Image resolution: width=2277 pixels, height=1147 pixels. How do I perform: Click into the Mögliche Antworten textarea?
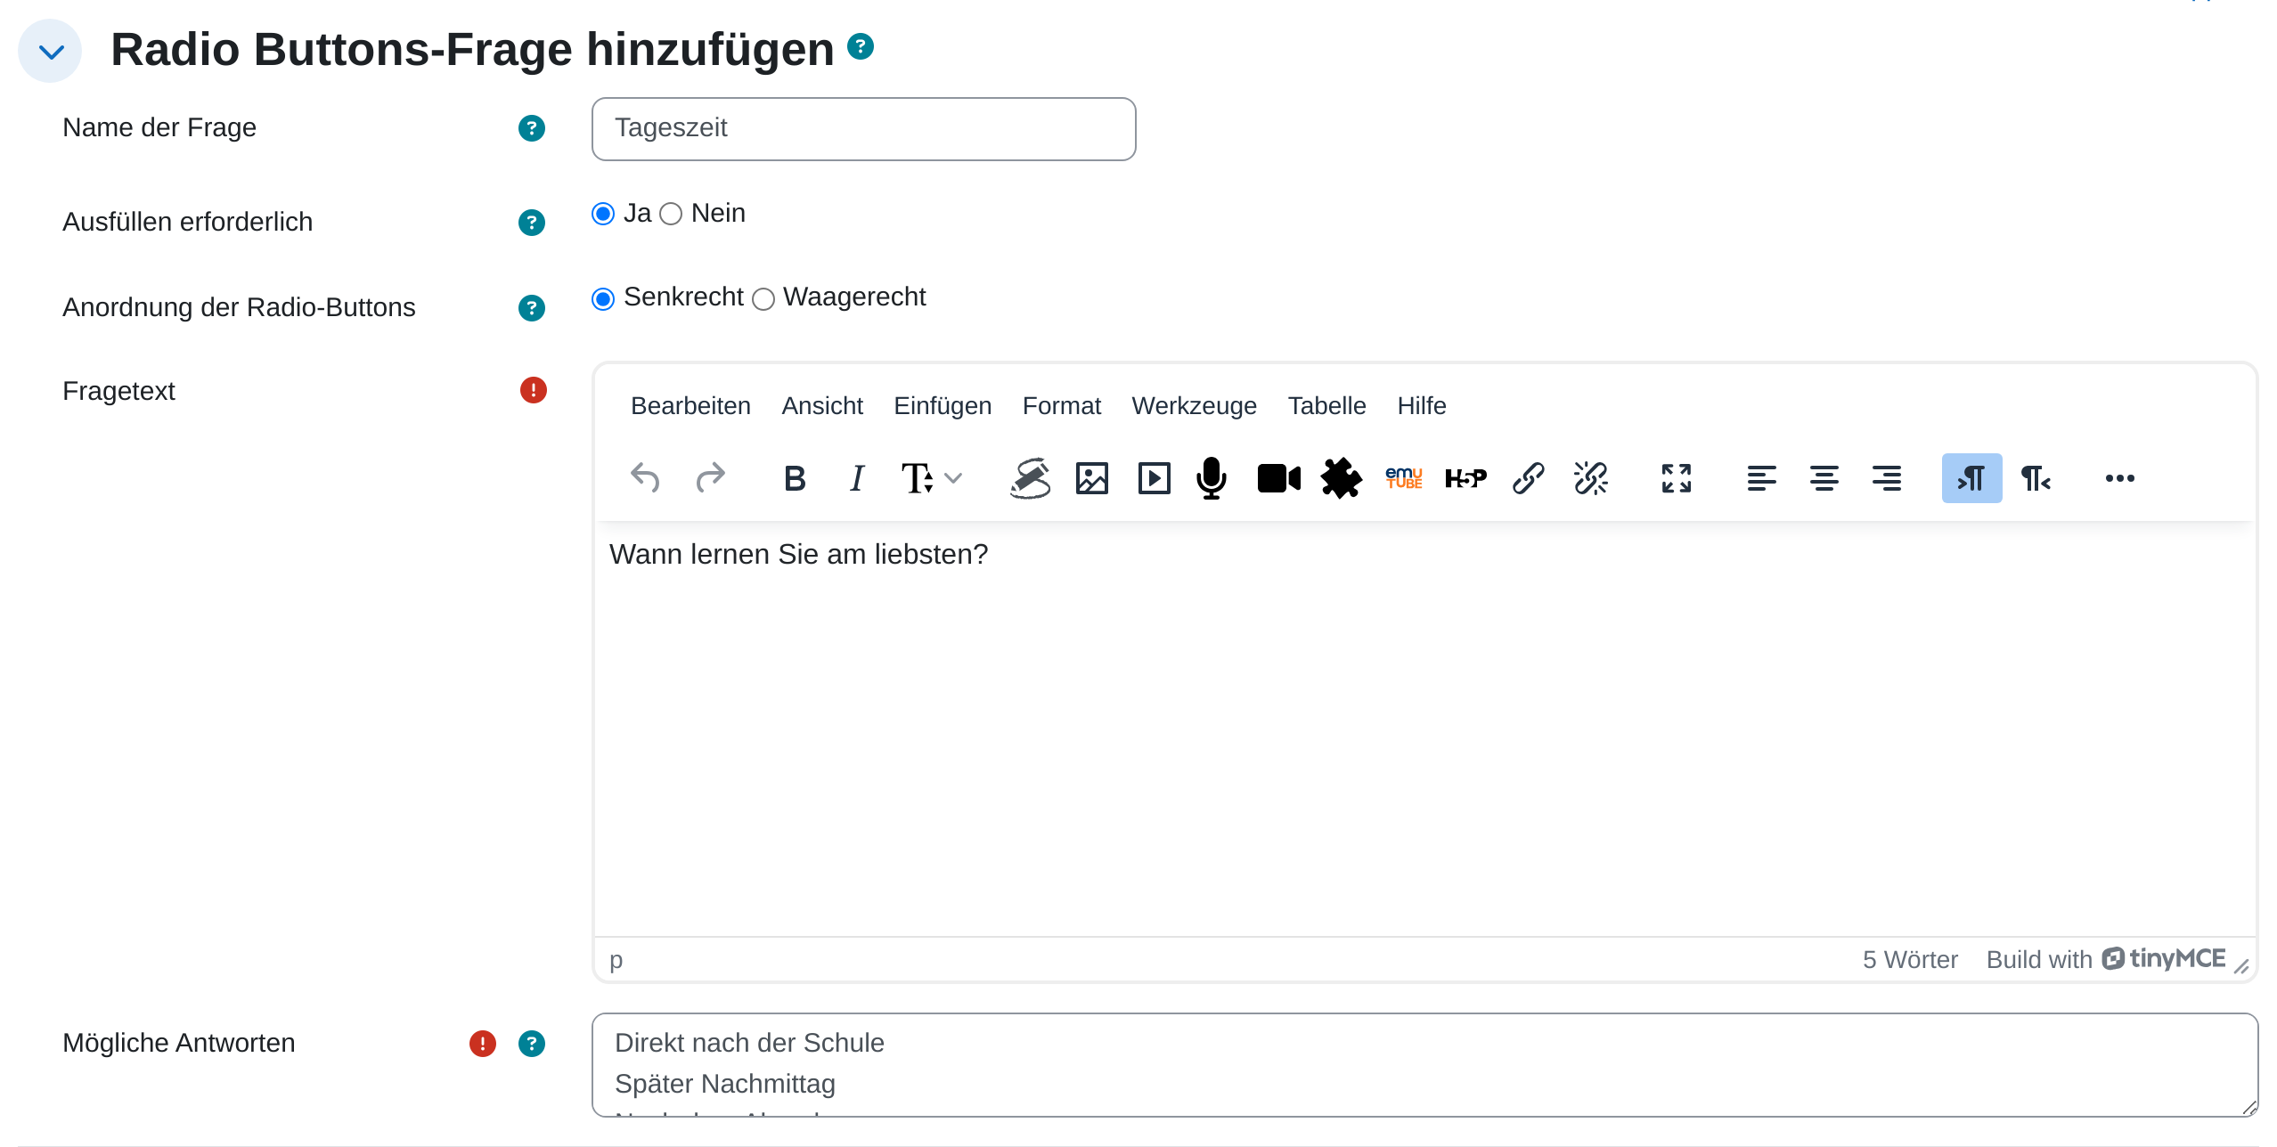click(1424, 1065)
